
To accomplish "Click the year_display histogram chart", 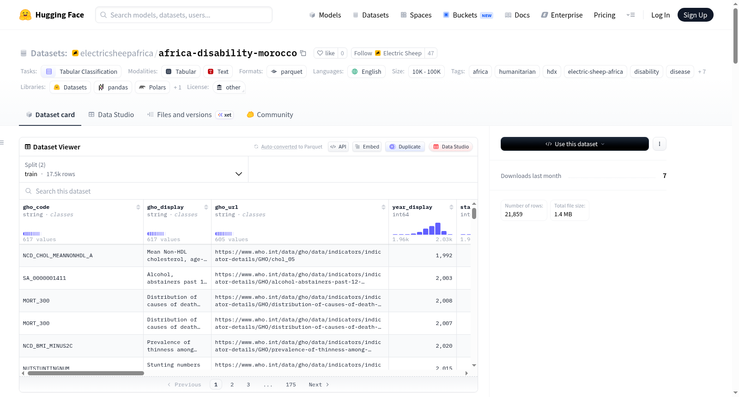I will 422,229.
